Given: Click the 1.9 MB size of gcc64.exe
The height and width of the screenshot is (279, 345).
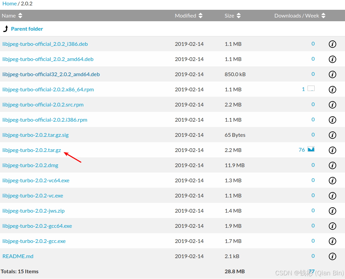Looking at the screenshot, I should pos(233,226).
